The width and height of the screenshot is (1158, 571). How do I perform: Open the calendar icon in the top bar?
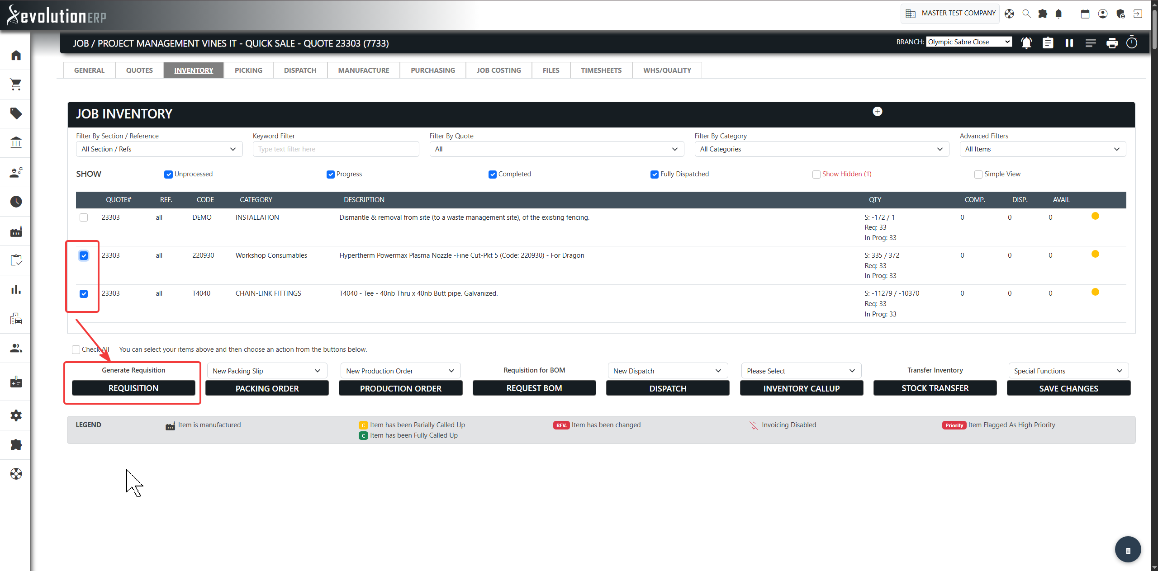(1085, 14)
